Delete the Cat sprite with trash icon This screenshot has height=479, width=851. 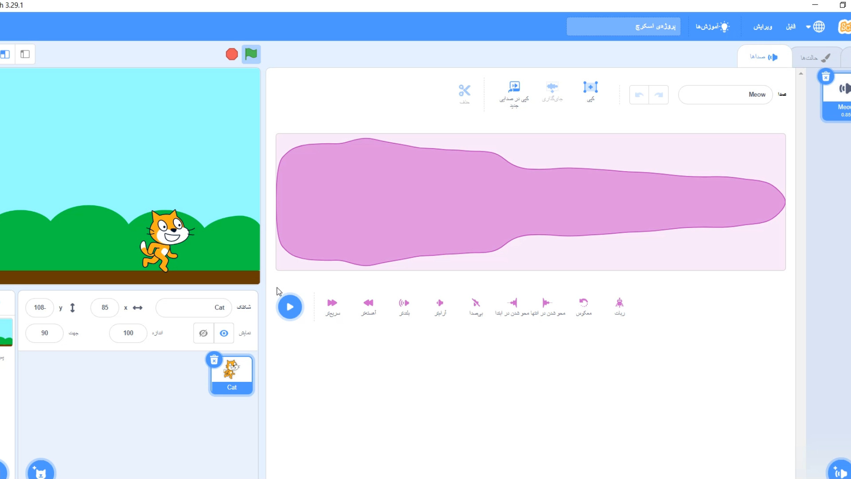coord(214,360)
